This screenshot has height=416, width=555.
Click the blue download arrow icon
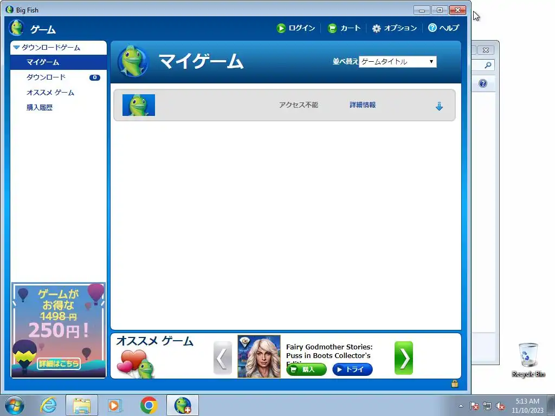pos(439,106)
